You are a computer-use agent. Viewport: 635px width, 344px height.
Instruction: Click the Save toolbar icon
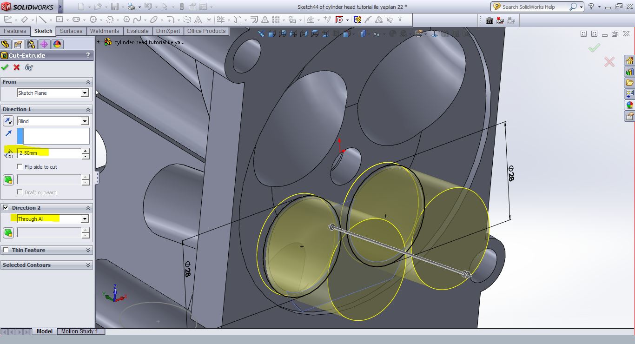(x=115, y=7)
